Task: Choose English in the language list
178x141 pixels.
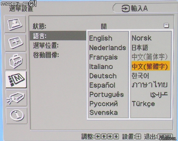Action: 101,38
